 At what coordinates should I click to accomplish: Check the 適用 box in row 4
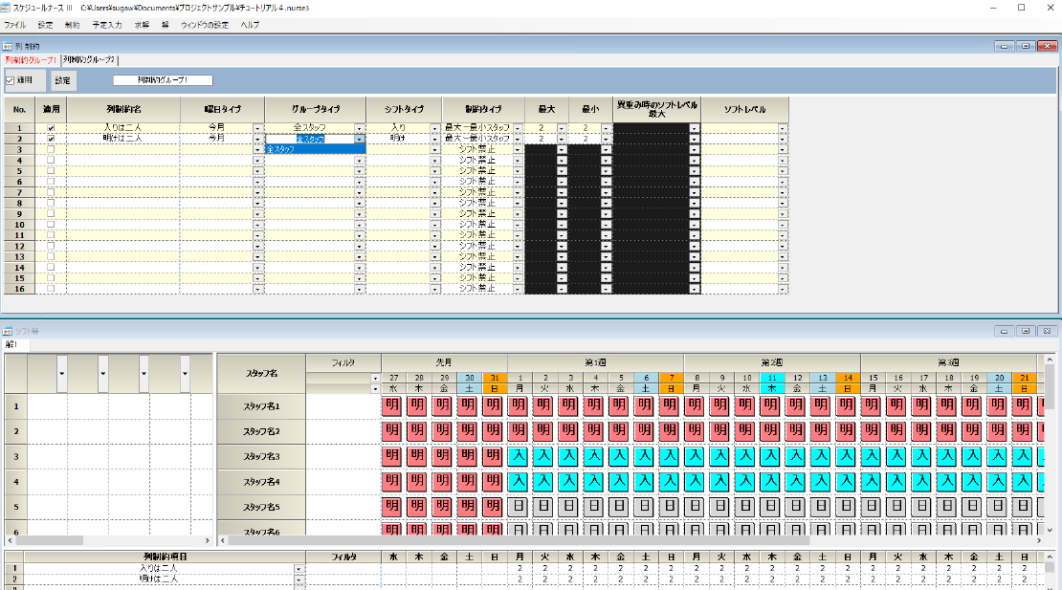point(51,161)
